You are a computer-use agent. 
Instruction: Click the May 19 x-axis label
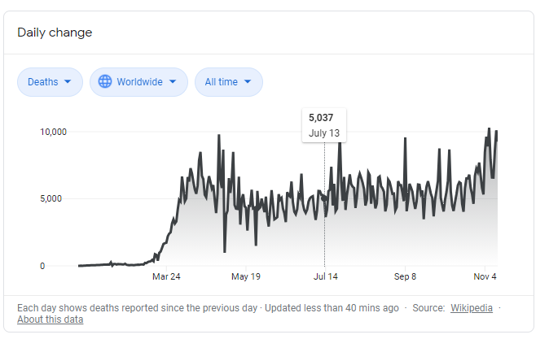(246, 276)
